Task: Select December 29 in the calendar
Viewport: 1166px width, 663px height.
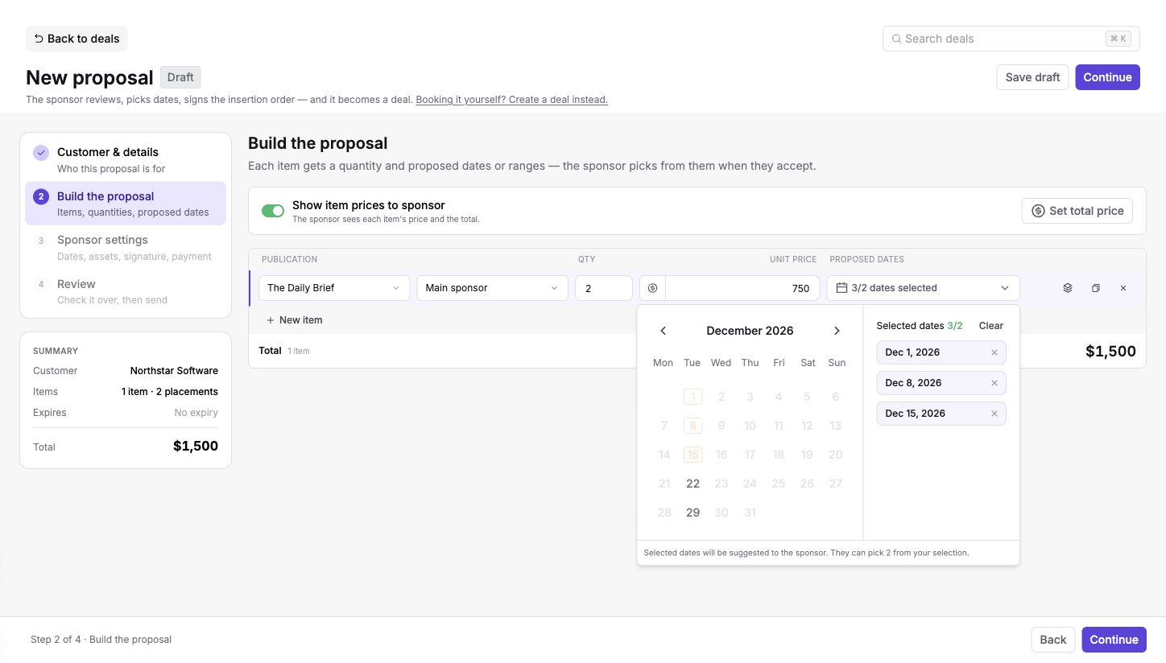Action: point(693,513)
